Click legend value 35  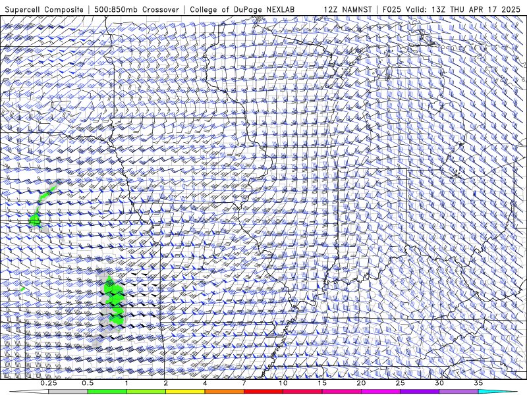point(478,383)
